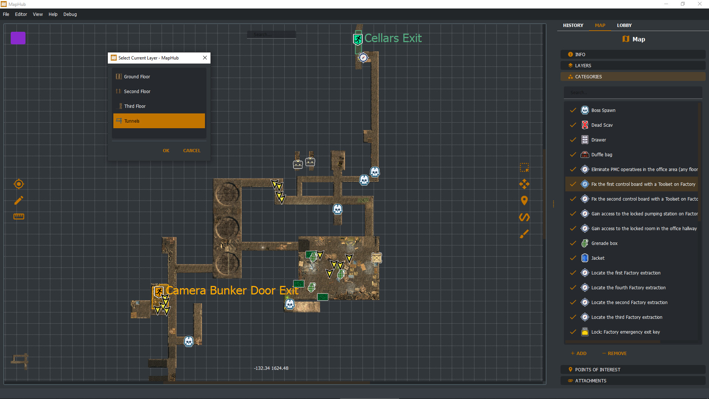Select the rectangular selection tool
Image resolution: width=709 pixels, height=399 pixels.
tap(525, 167)
